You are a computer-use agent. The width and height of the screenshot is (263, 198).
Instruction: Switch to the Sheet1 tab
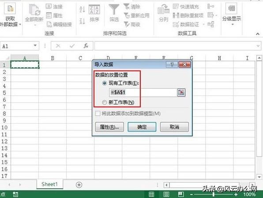point(50,184)
